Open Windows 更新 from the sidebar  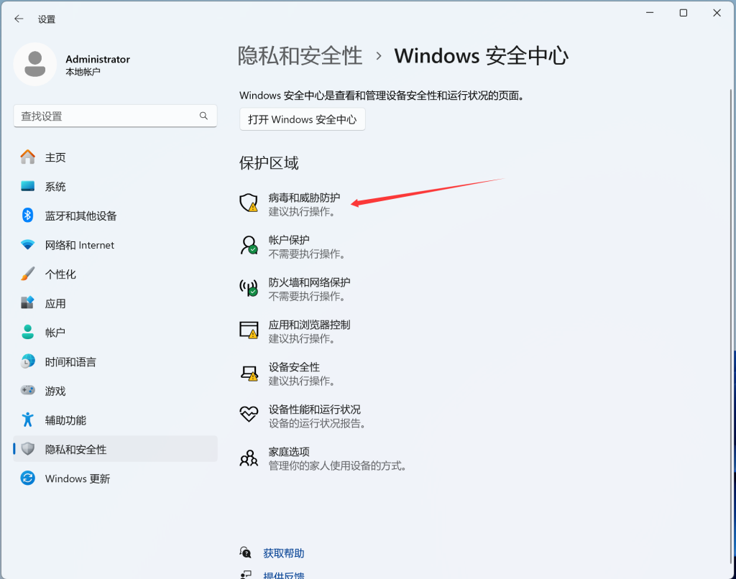115,478
